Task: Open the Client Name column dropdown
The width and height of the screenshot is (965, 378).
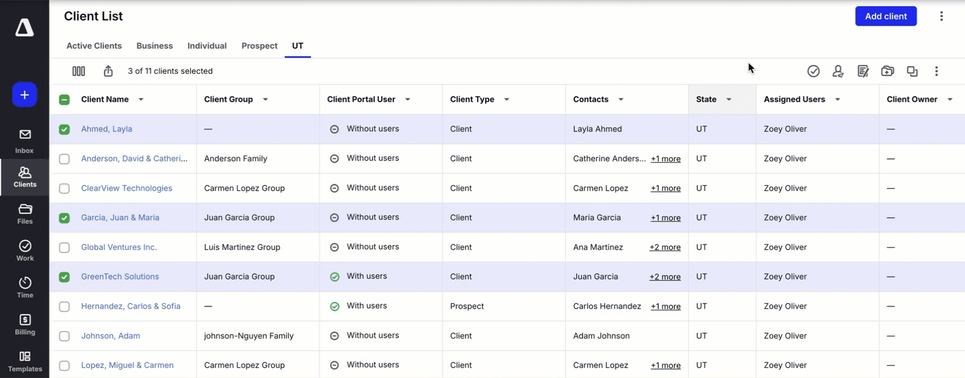Action: coord(141,100)
